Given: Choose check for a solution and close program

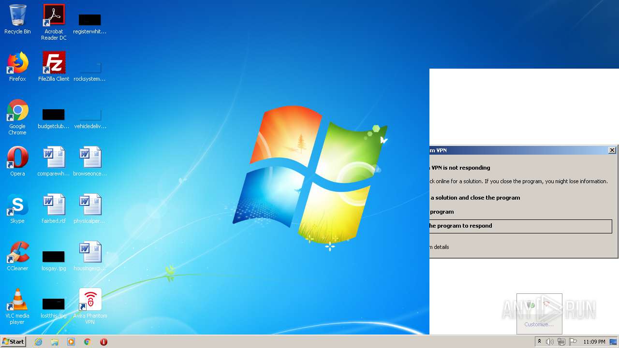Looking at the screenshot, I should (475, 198).
